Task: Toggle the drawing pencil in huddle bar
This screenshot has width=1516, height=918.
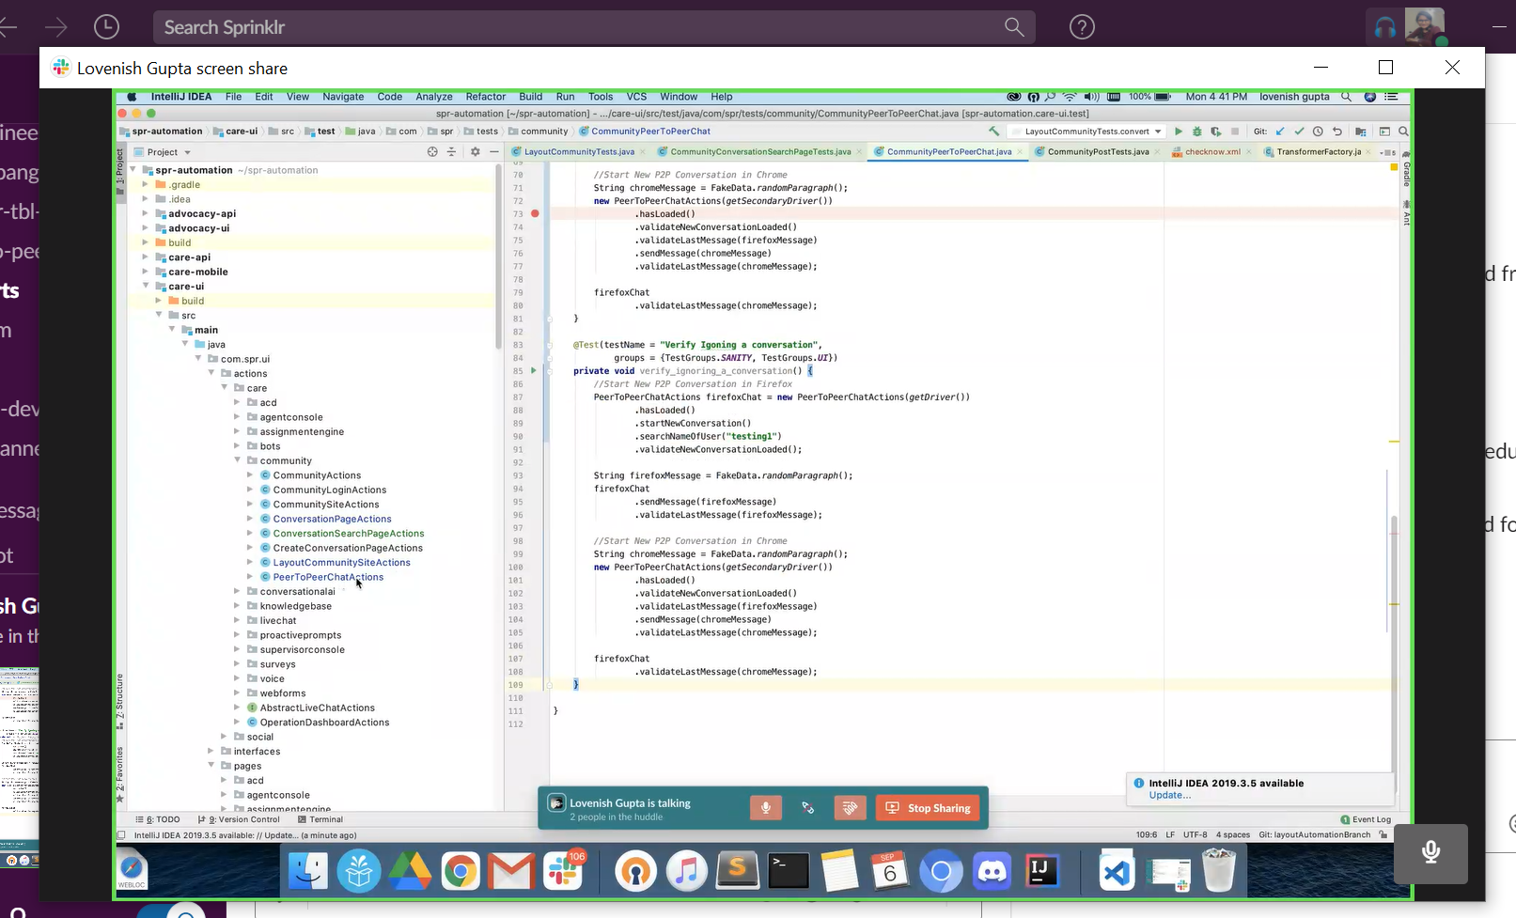Action: (807, 808)
